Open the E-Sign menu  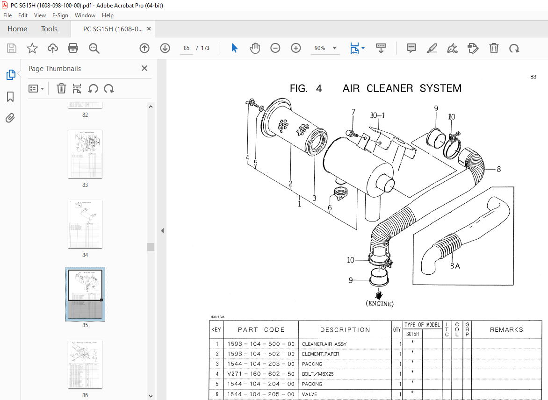pyautogui.click(x=60, y=15)
